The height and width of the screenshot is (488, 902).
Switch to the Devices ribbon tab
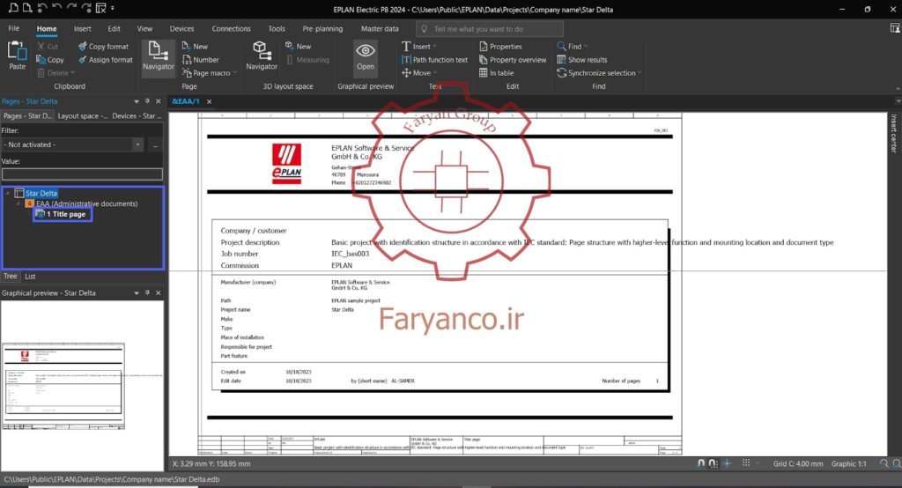tap(181, 28)
